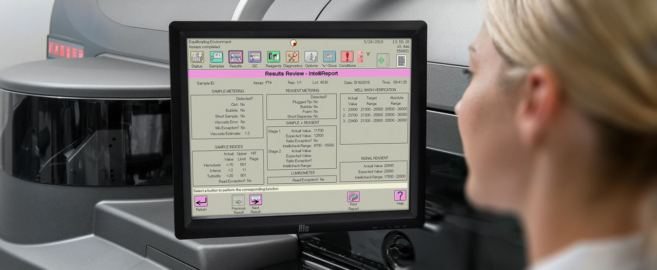657x270 pixels.
Task: Click Print Report button
Action: (x=354, y=197)
